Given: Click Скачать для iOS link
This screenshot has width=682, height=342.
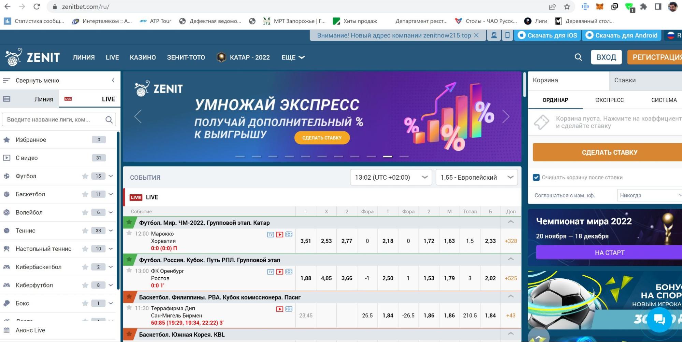Looking at the screenshot, I should [548, 35].
